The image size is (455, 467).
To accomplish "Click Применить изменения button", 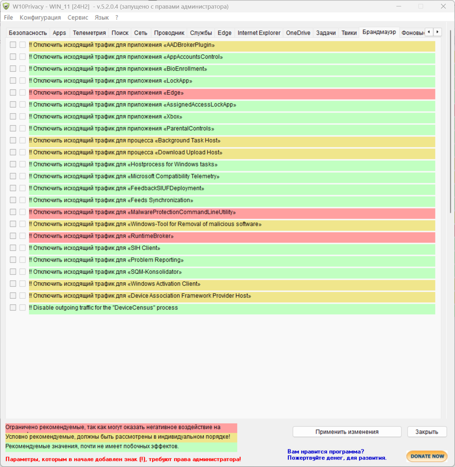I will click(x=347, y=432).
